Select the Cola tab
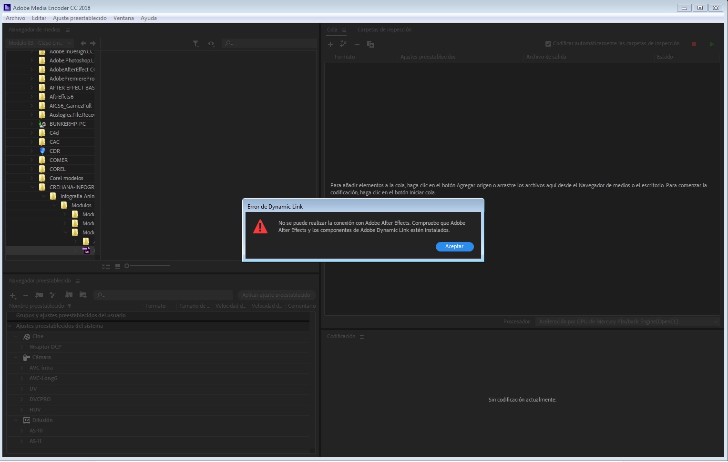This screenshot has width=728, height=462. 332,30
